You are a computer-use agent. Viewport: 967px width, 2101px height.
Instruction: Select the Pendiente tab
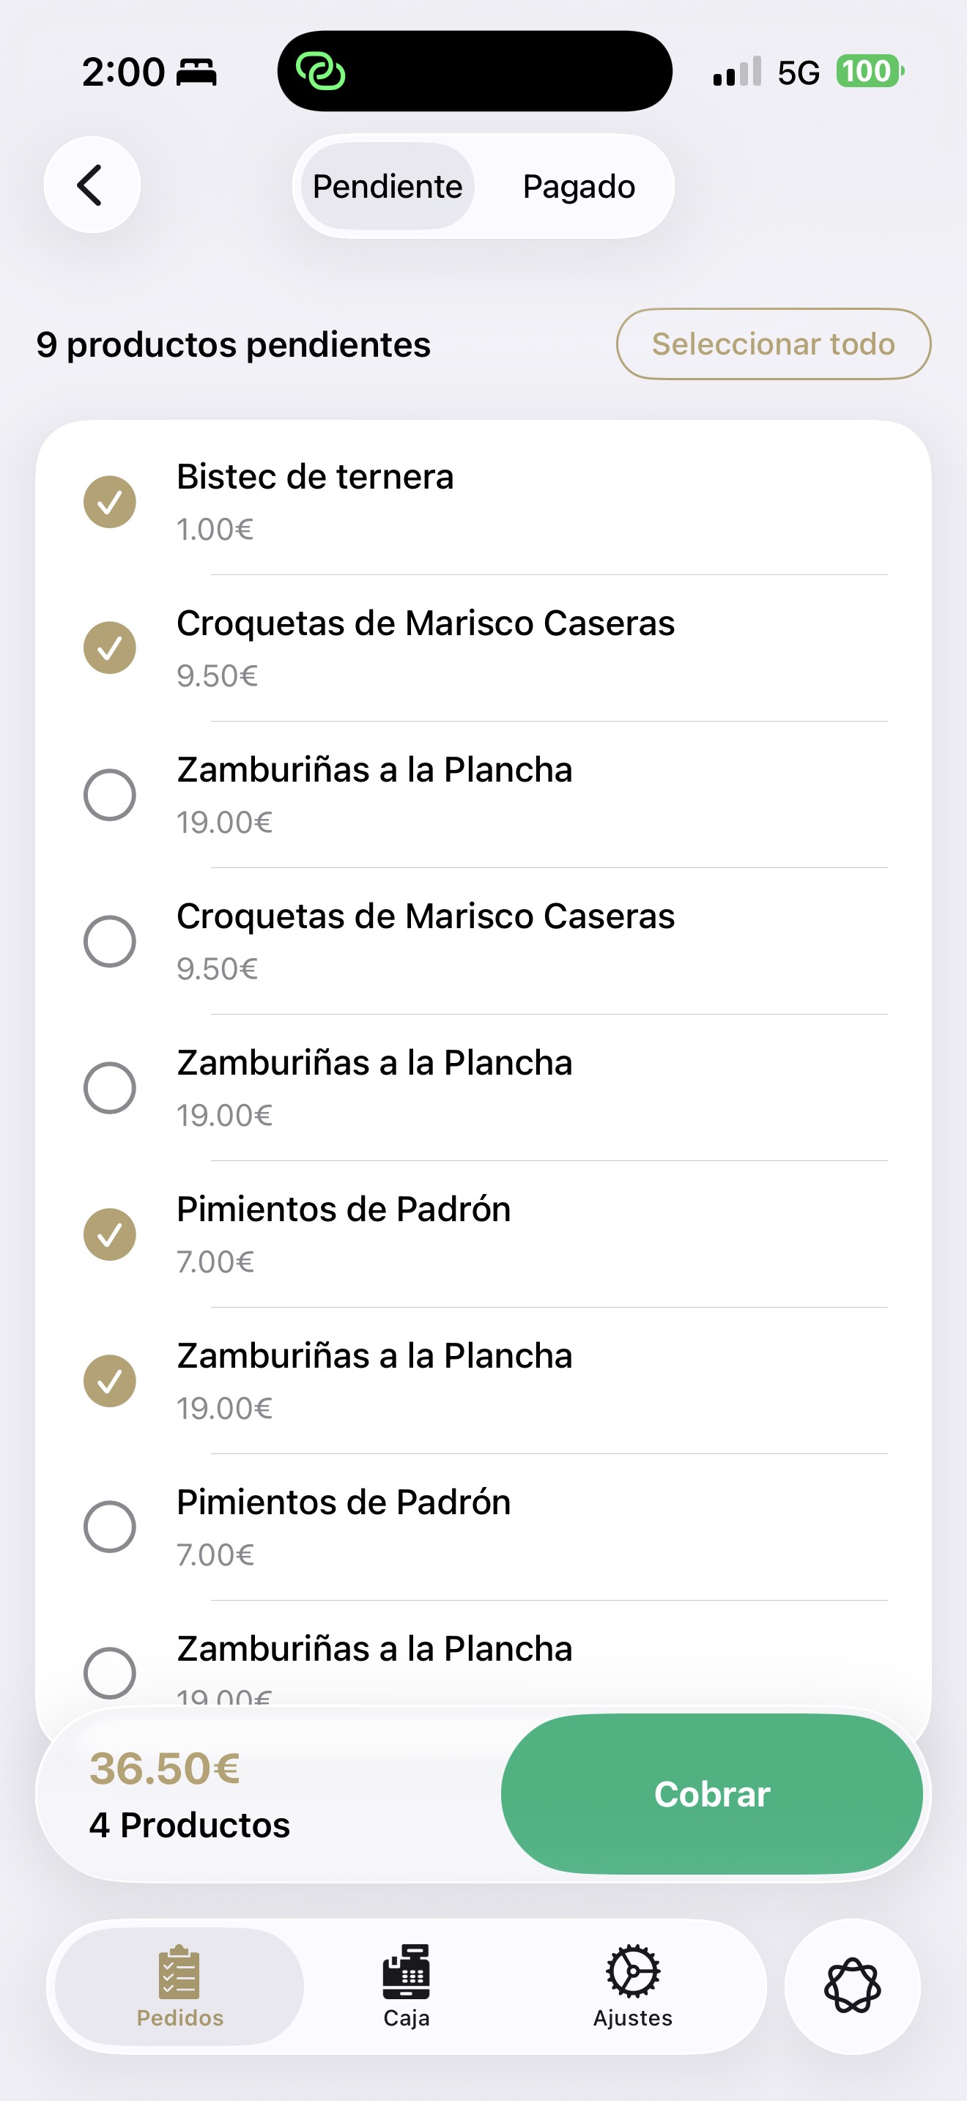[x=388, y=187]
